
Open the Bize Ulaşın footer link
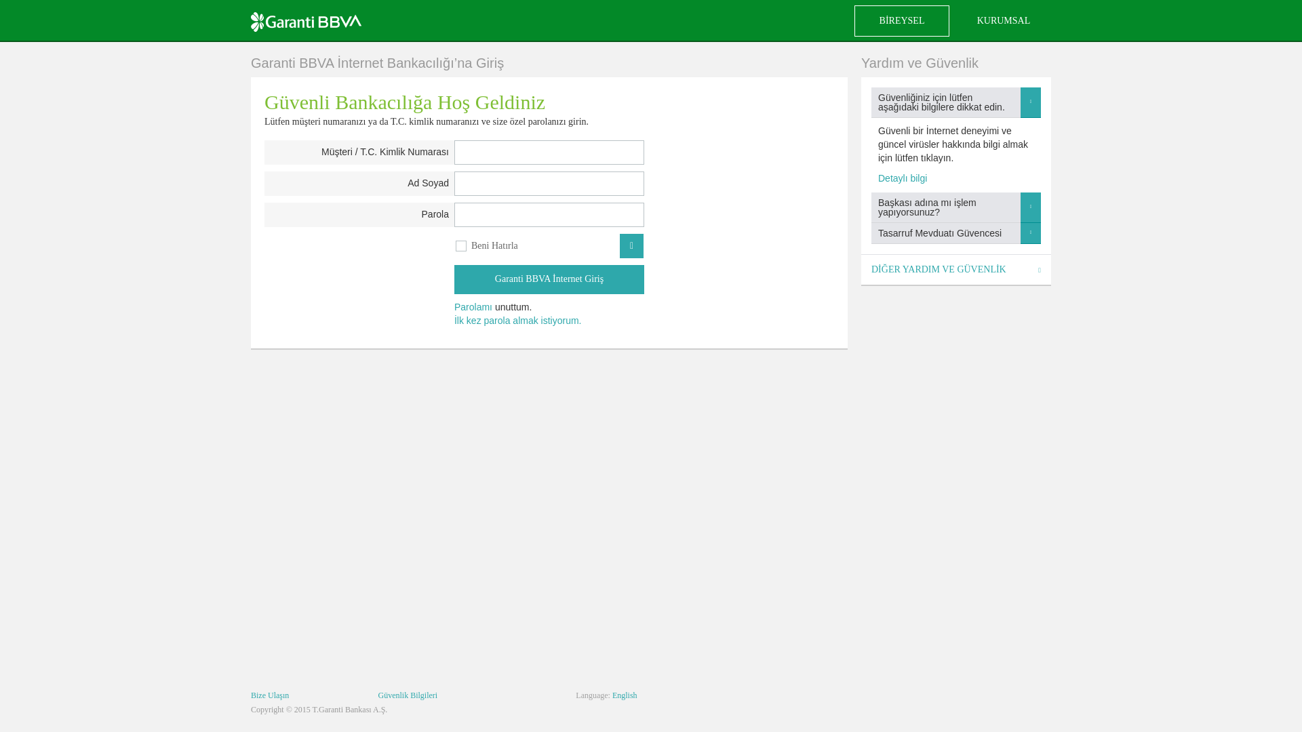pos(270,695)
